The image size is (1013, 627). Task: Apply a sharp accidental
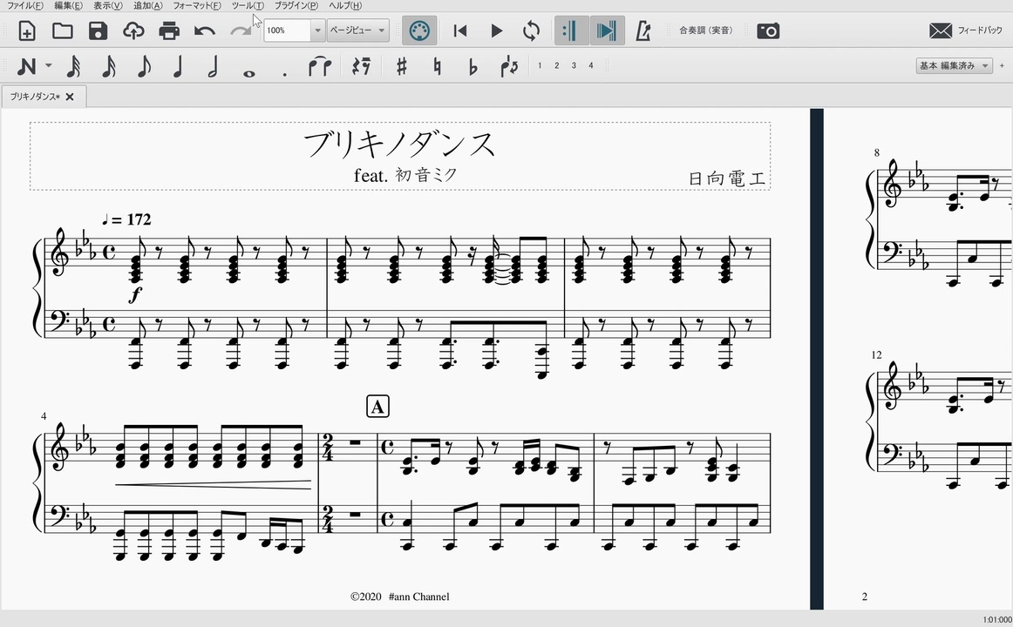(x=401, y=65)
